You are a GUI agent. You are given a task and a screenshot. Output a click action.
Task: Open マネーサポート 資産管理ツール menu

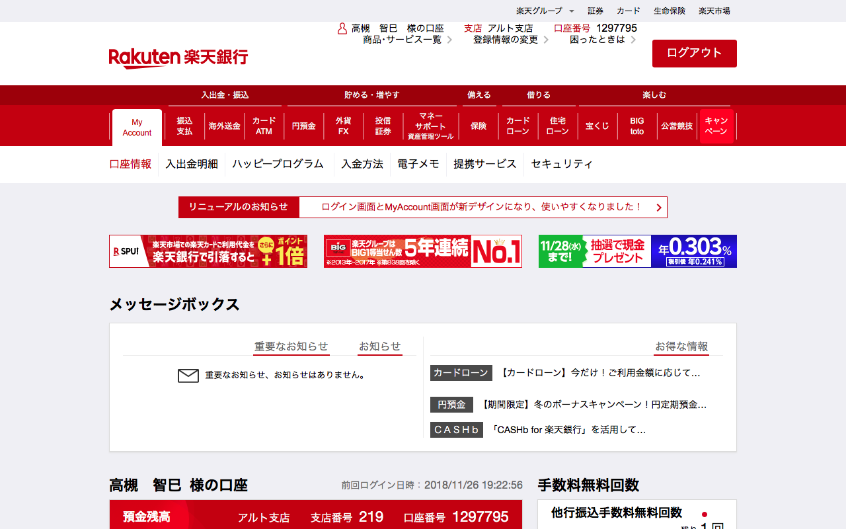pos(430,126)
